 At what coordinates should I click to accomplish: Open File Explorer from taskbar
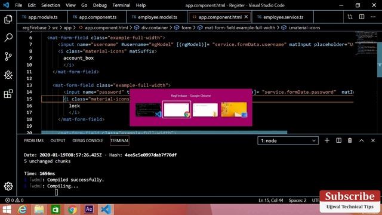pyautogui.click(x=39, y=210)
